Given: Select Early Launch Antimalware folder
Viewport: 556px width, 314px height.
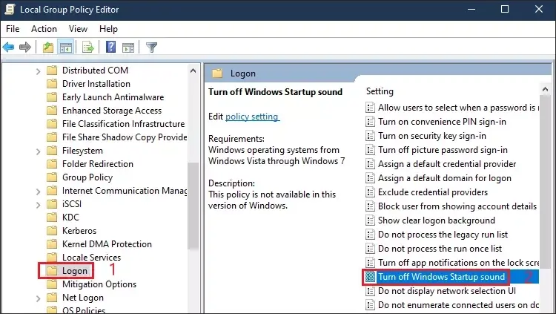Looking at the screenshot, I should click(x=113, y=97).
